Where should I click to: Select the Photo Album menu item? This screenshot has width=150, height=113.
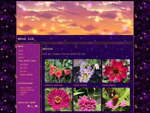tap(26, 74)
